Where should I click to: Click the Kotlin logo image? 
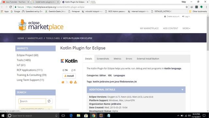(69, 61)
